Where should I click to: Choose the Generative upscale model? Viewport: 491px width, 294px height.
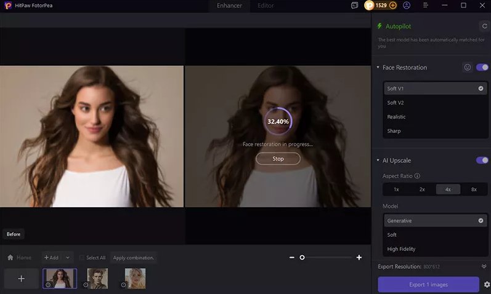click(x=436, y=220)
